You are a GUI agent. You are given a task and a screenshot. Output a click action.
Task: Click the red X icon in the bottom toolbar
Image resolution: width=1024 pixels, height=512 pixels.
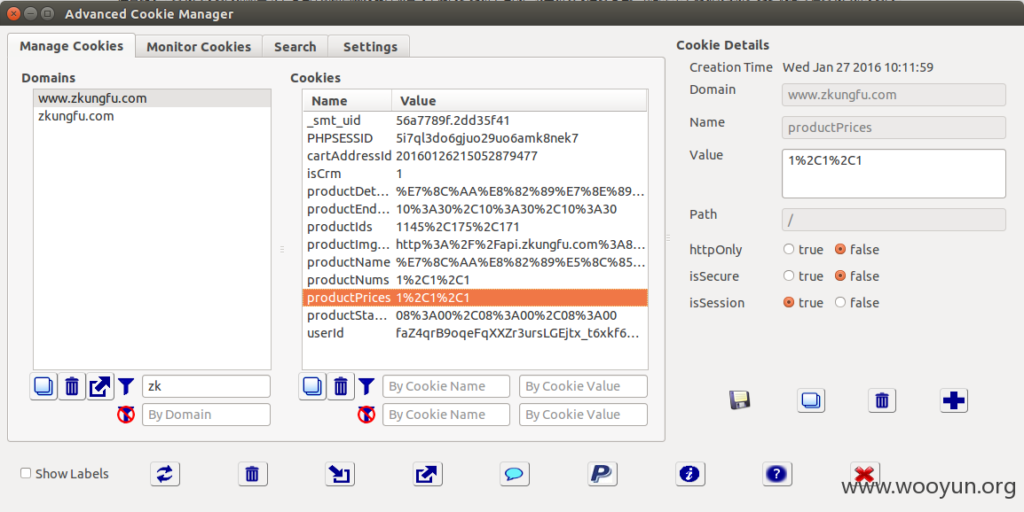864,474
